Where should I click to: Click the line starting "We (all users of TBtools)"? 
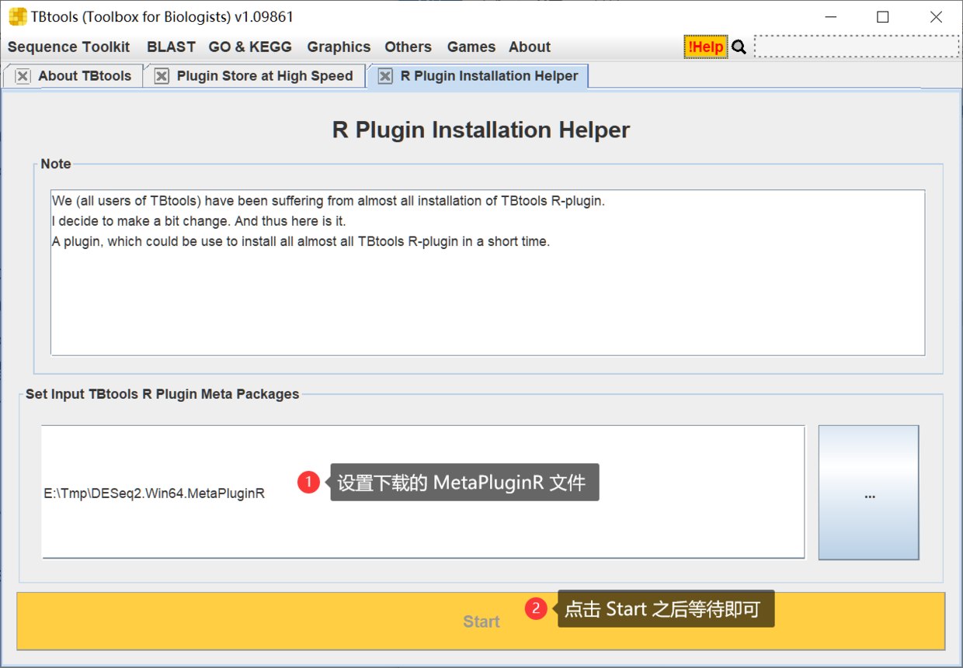tap(328, 201)
